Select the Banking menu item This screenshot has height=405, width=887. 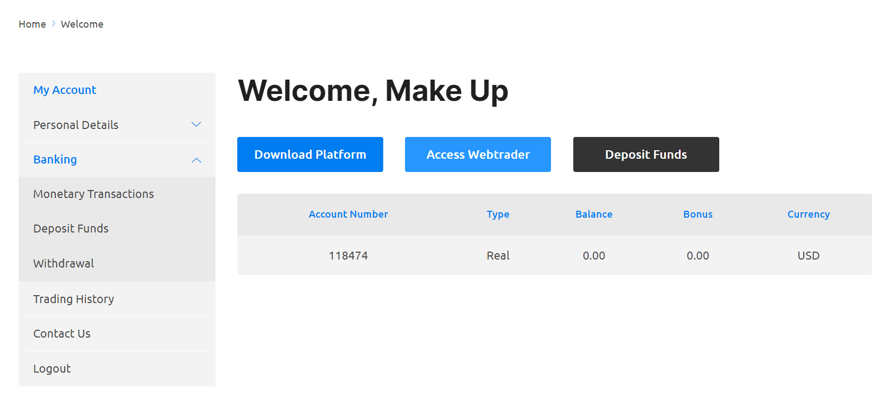(x=55, y=159)
